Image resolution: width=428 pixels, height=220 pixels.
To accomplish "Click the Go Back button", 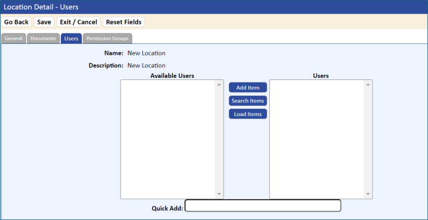I will [16, 22].
